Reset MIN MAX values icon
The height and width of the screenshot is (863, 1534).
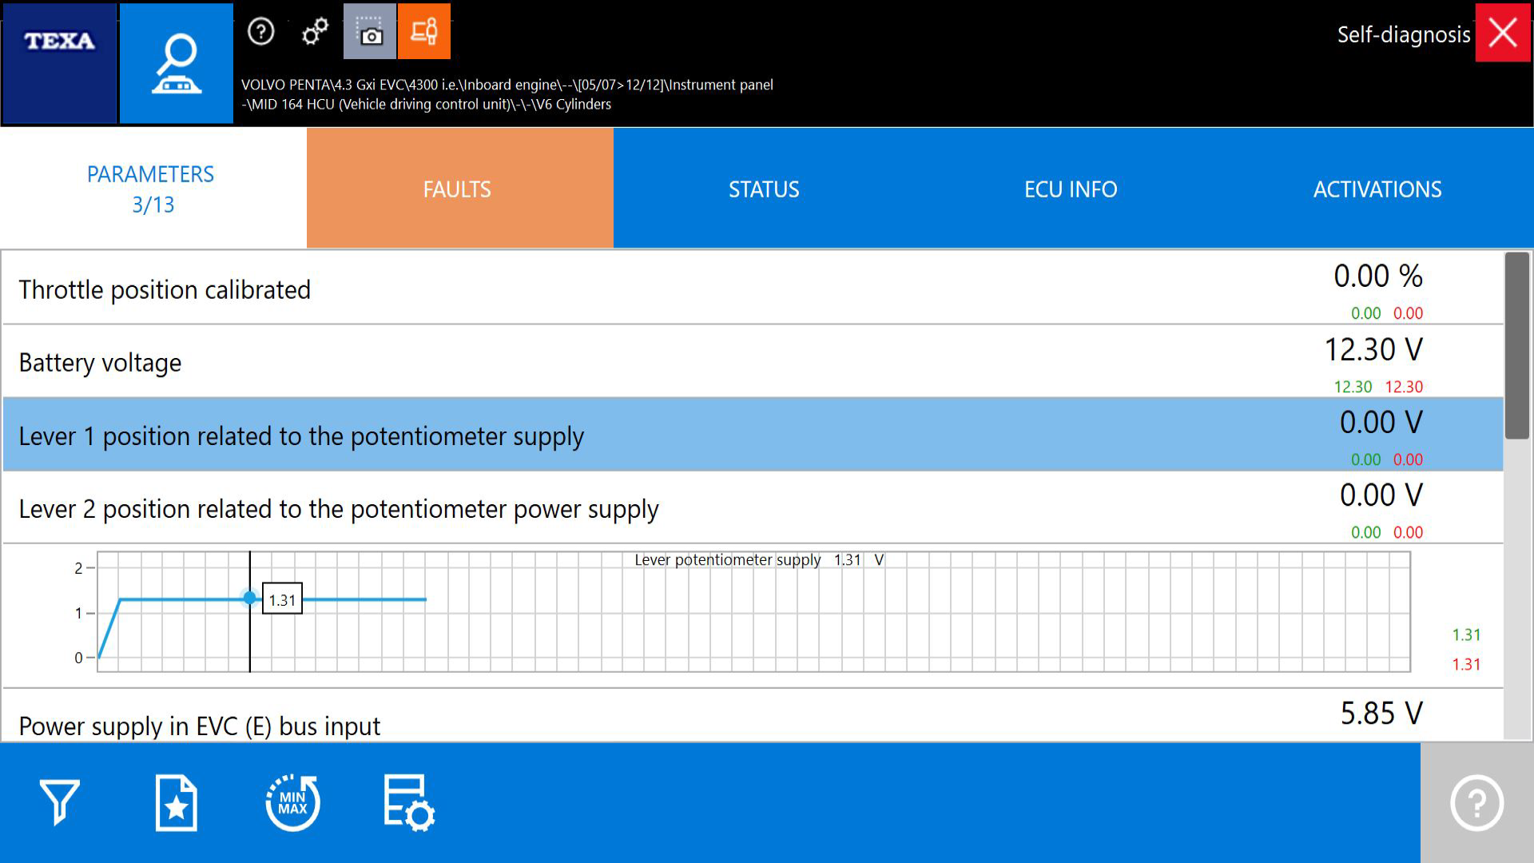[x=292, y=802]
